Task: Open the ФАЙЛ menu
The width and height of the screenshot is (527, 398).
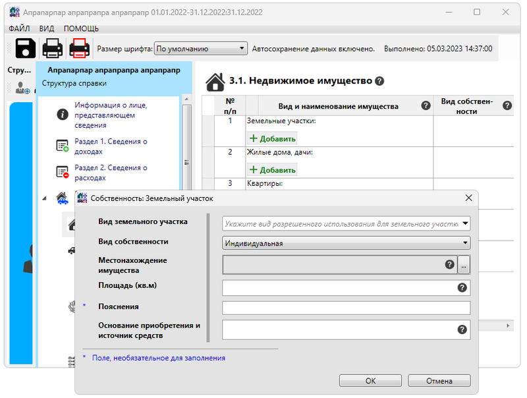Action: pos(19,28)
